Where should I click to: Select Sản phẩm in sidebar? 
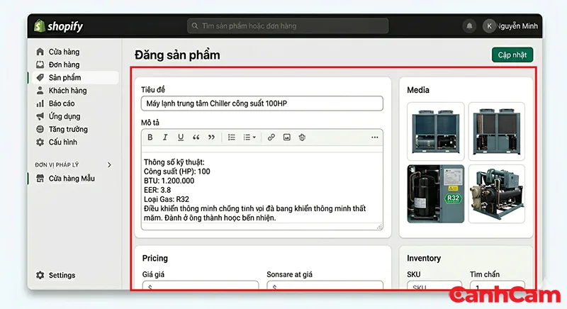click(x=75, y=77)
